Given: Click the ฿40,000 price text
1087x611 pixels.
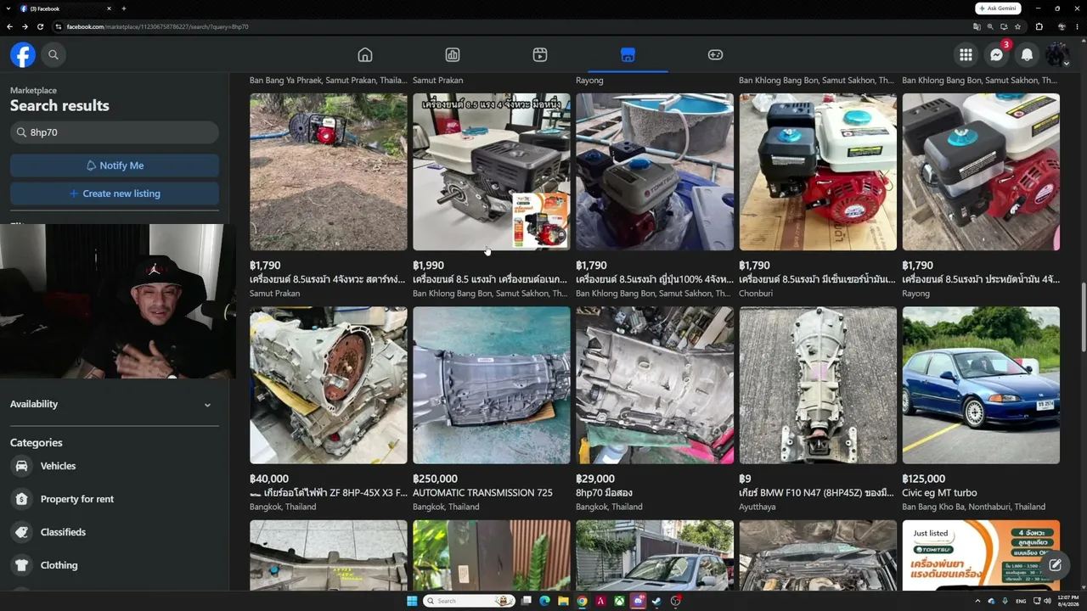Looking at the screenshot, I should 269,479.
